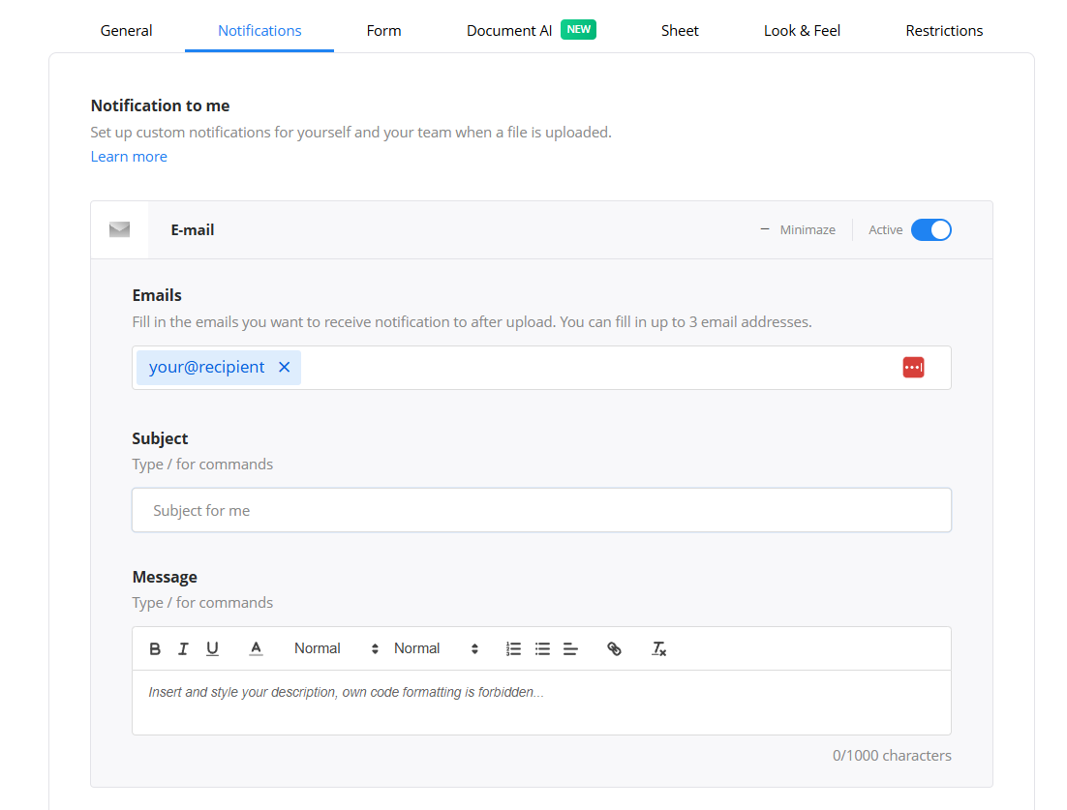
Task: Apply italic formatting in message editor
Action: click(x=183, y=648)
